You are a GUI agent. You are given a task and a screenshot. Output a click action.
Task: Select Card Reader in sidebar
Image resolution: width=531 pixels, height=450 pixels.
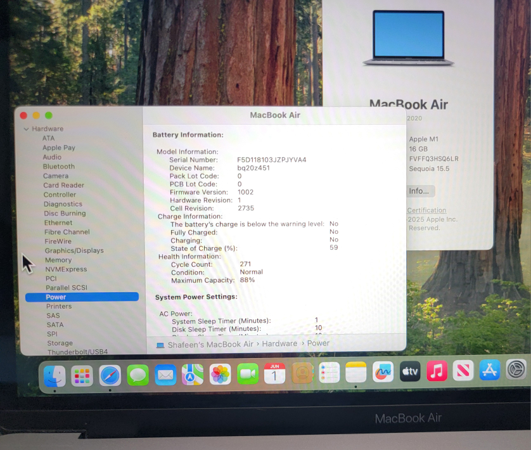pos(63,185)
